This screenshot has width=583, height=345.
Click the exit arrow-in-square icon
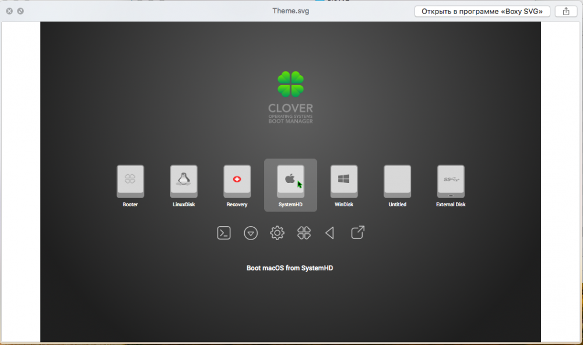click(358, 233)
